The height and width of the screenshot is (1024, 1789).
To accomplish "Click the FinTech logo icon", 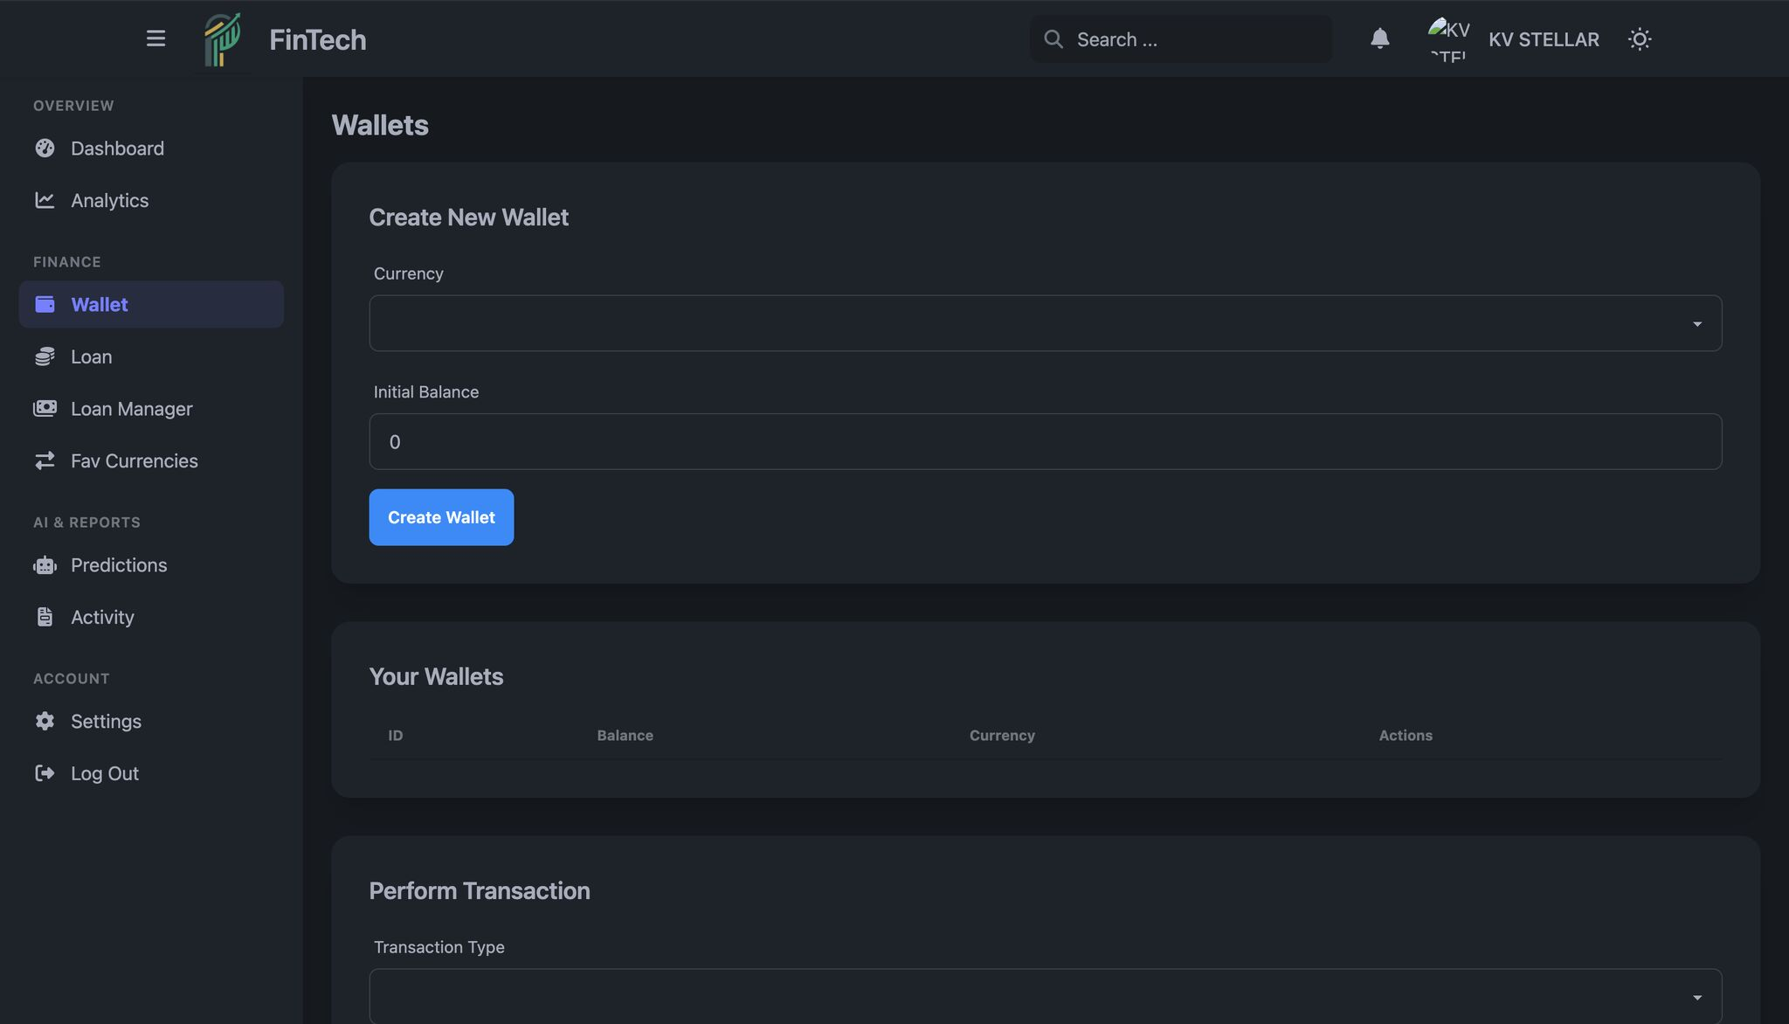I will 222,39.
